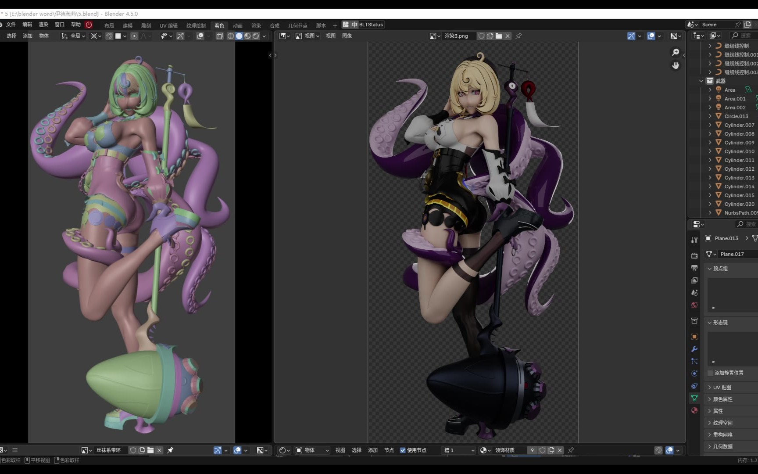The image size is (758, 474).
Task: Unlink 渲染3.png with the X button
Action: pyautogui.click(x=508, y=36)
